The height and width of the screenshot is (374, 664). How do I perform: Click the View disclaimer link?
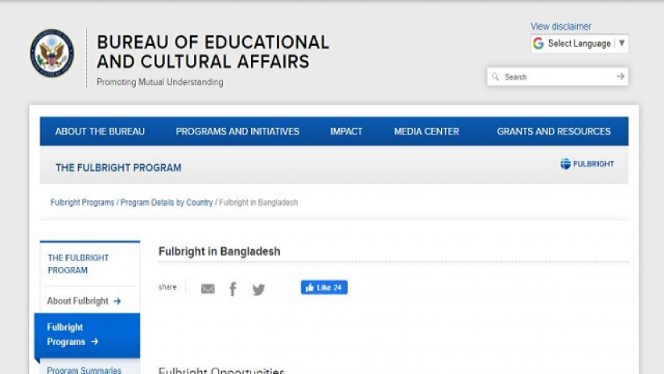[561, 27]
